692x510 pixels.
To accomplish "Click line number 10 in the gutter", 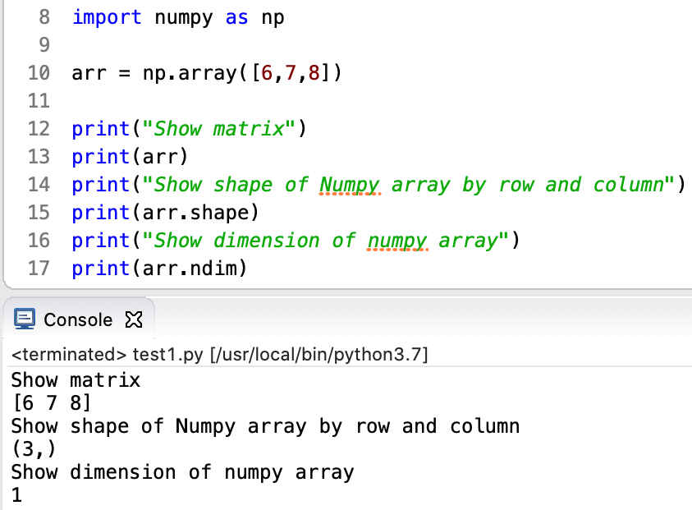I will pos(39,73).
